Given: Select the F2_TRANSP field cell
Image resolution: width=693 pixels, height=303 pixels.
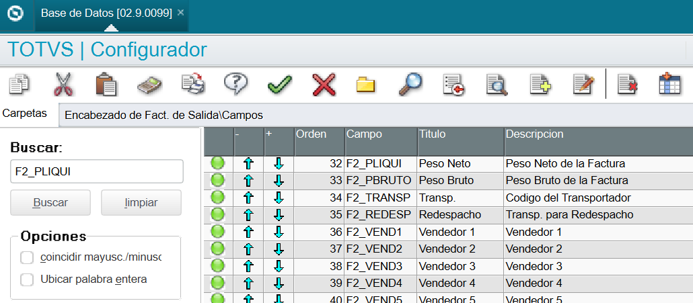Looking at the screenshot, I should point(381,198).
